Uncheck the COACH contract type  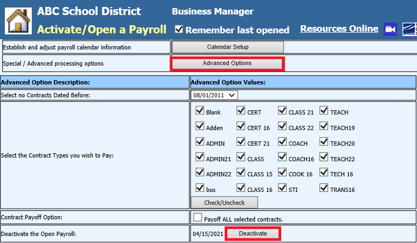(x=282, y=142)
